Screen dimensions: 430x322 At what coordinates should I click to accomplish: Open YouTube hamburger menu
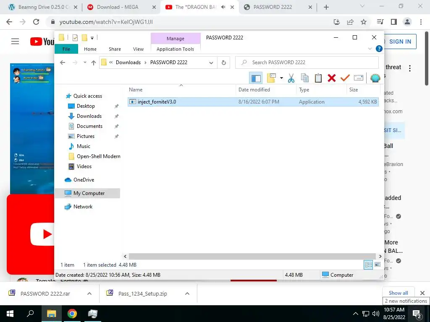[15, 42]
